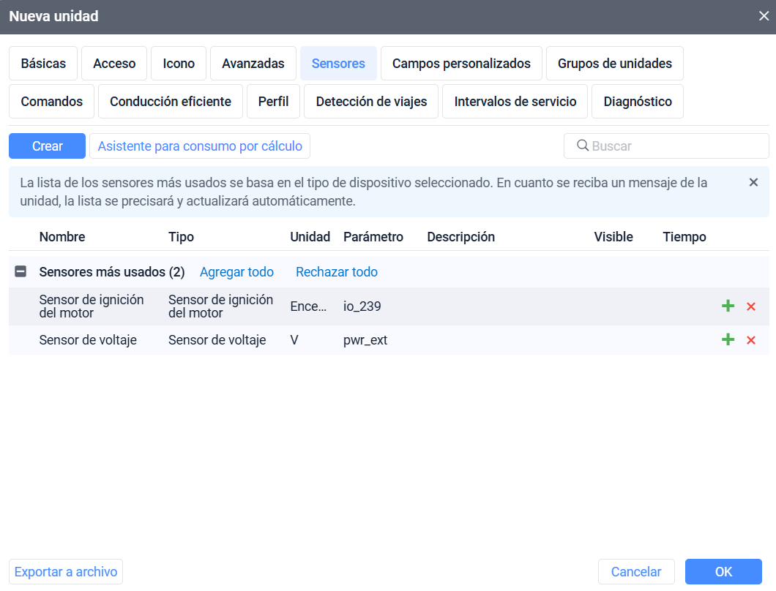Confirm the unit with the OK button
This screenshot has width=776, height=591.
(723, 571)
